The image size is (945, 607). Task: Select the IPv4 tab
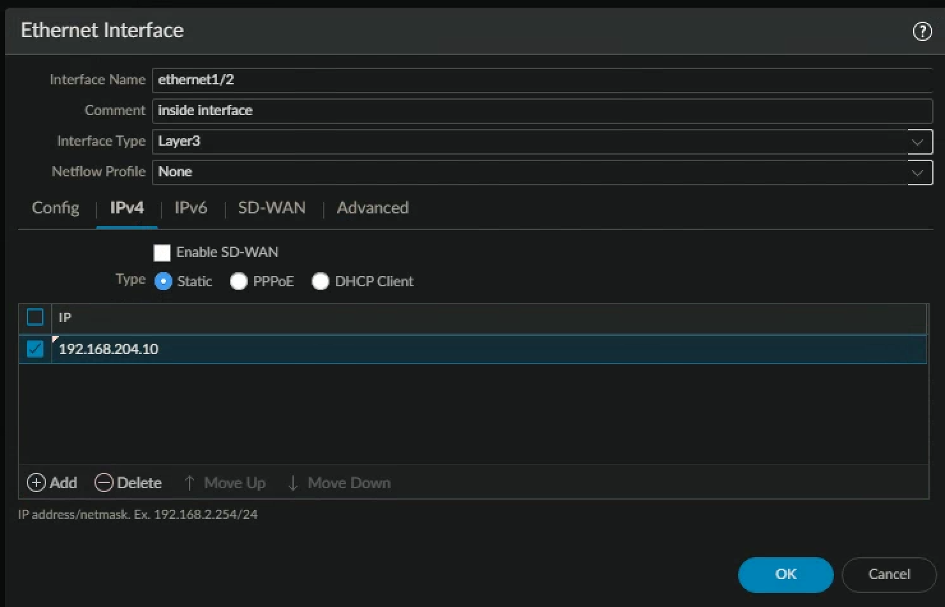coord(127,208)
